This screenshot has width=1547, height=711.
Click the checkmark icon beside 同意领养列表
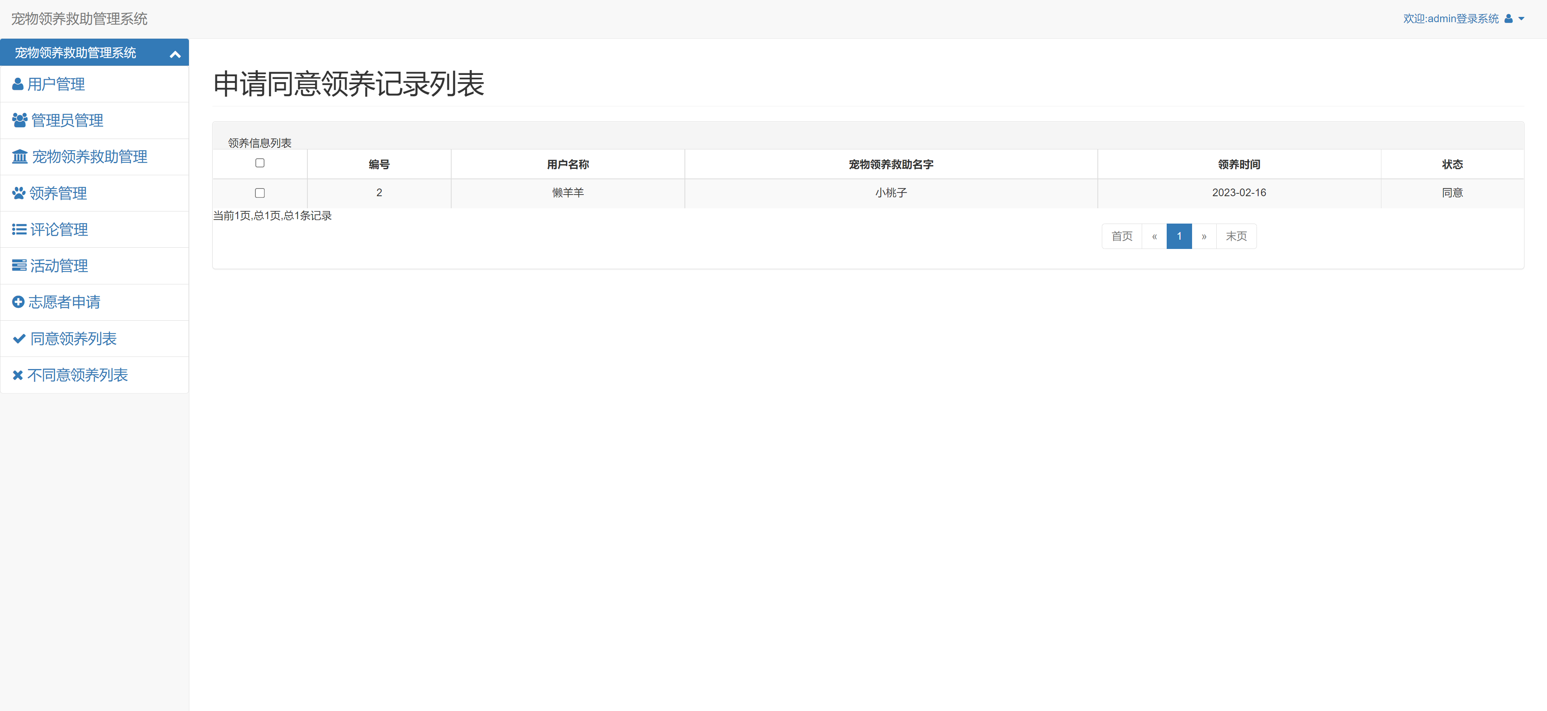tap(19, 339)
